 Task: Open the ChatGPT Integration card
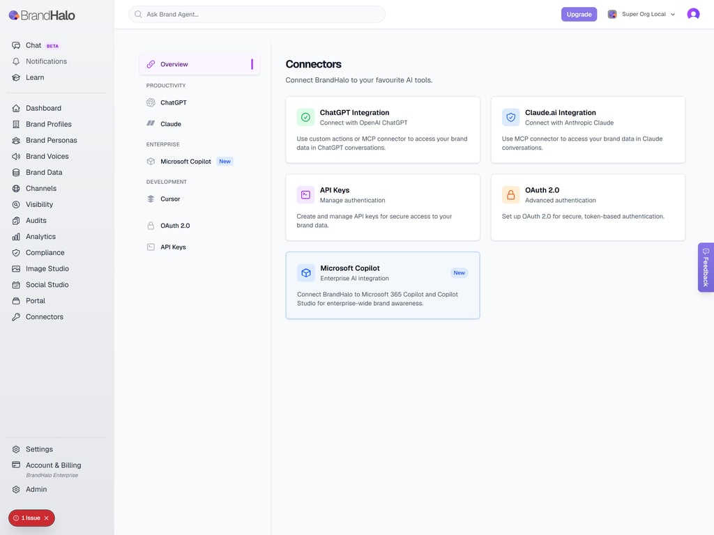[x=383, y=130]
